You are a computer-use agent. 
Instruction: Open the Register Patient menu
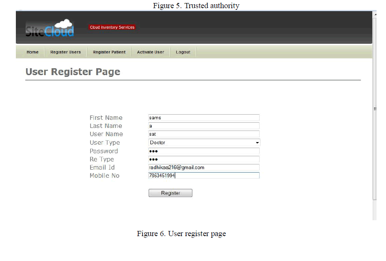[109, 52]
